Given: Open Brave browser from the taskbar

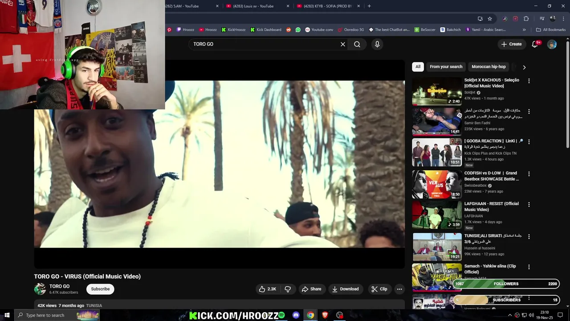Looking at the screenshot, I should 325,315.
